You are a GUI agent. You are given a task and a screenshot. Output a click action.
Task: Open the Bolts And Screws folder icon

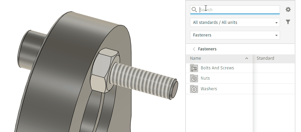pyautogui.click(x=194, y=68)
